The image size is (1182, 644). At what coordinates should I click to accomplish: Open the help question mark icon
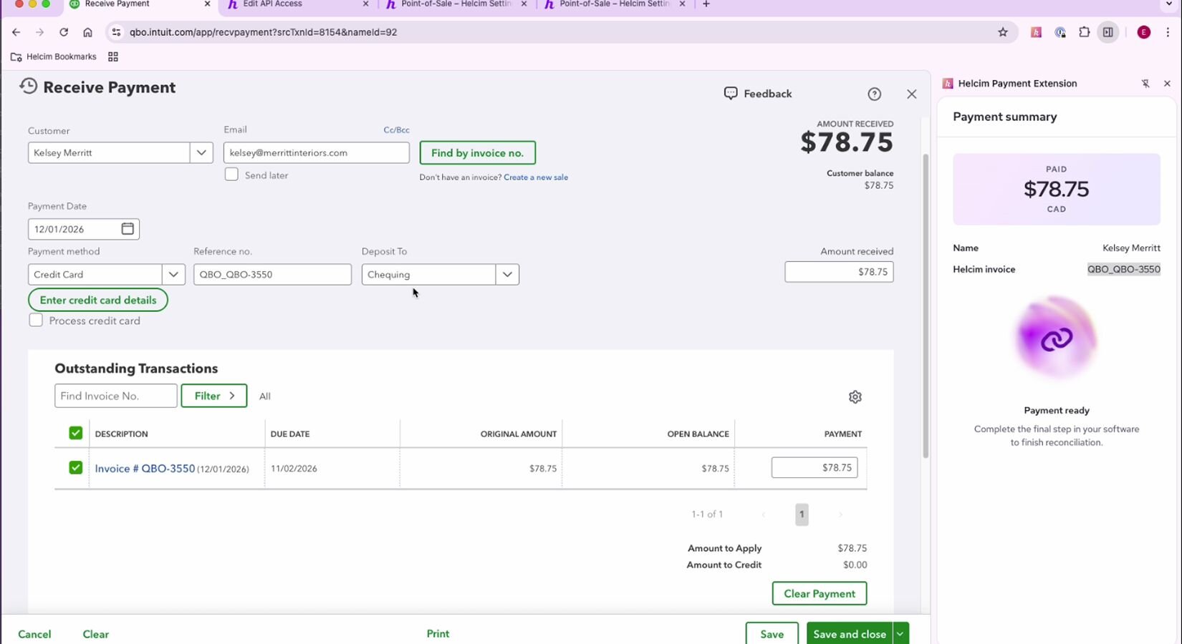pyautogui.click(x=874, y=94)
